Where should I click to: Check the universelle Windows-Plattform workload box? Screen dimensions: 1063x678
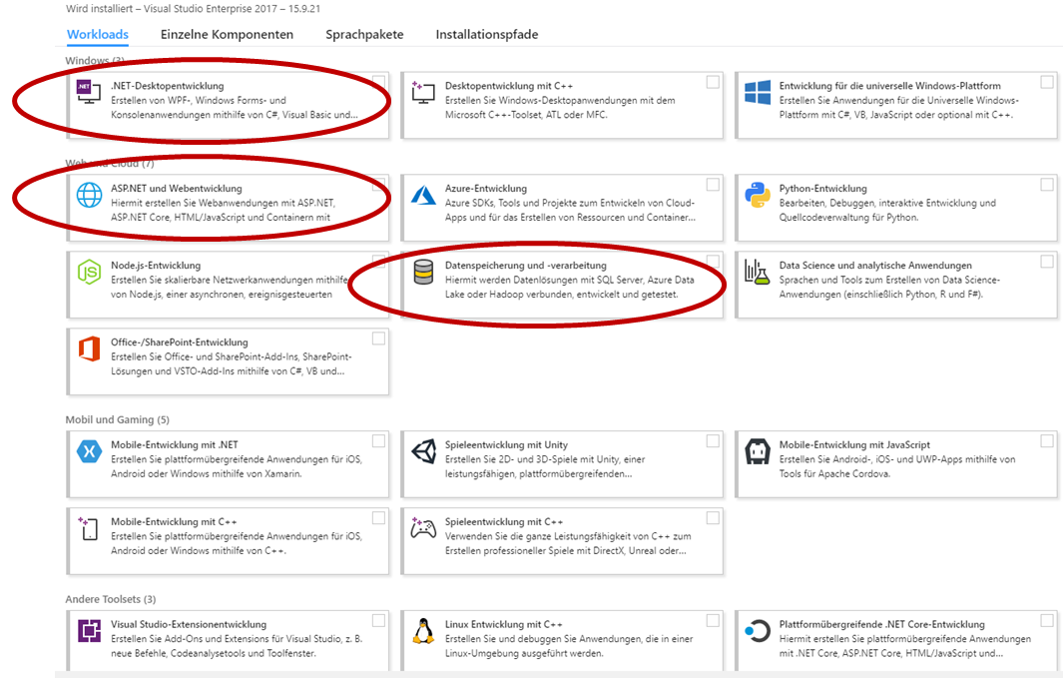tap(1047, 82)
